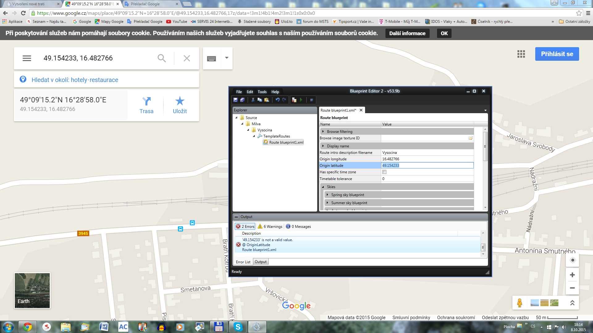Reload the page in Chrome
This screenshot has width=593, height=333.
click(23, 13)
